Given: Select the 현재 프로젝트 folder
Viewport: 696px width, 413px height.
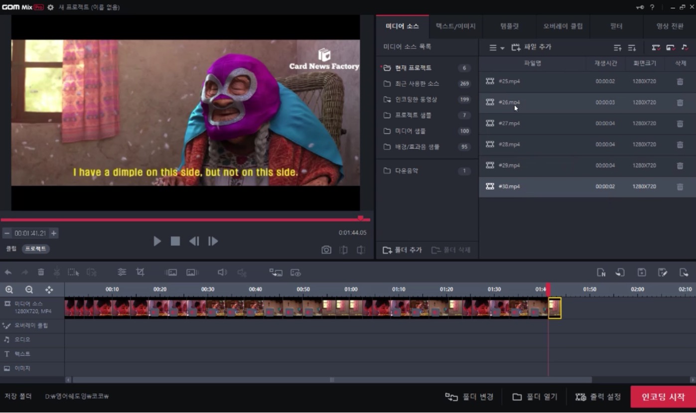Looking at the screenshot, I should pyautogui.click(x=427, y=68).
